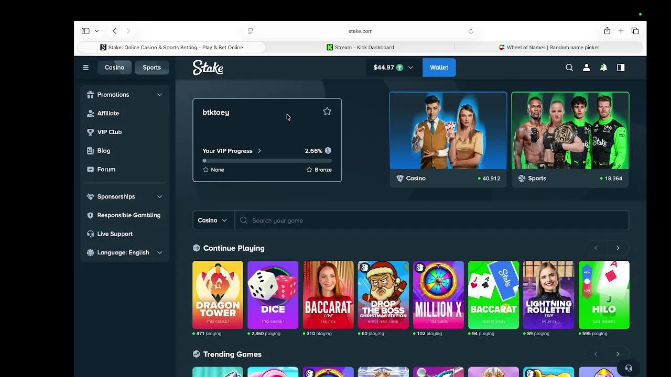Toggle the right side panel icon
The image size is (671, 377).
pyautogui.click(x=621, y=68)
